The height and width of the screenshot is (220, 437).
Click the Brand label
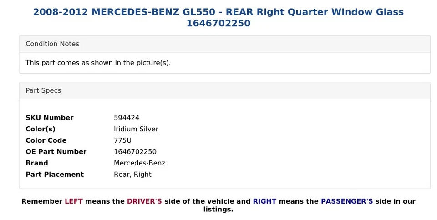click(x=37, y=163)
